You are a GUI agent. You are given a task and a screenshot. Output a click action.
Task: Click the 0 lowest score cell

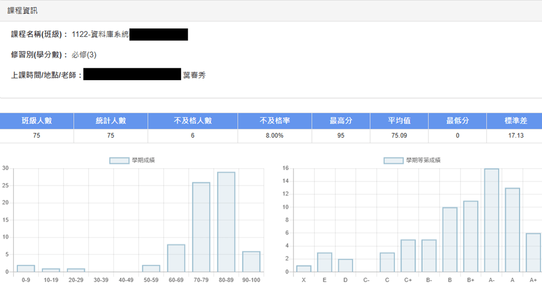(457, 136)
